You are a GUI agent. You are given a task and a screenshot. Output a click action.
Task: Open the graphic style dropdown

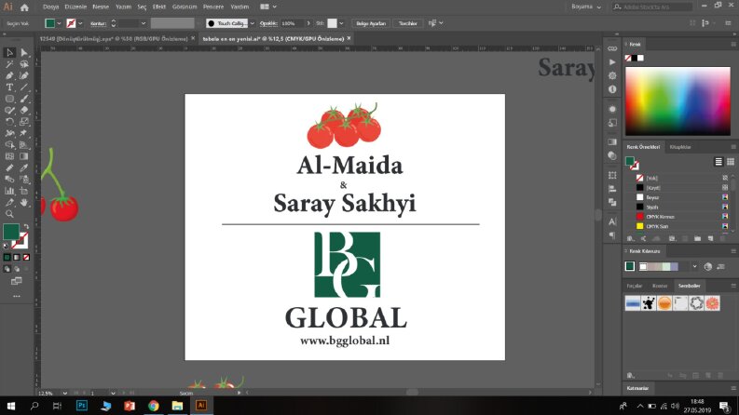coord(341,23)
